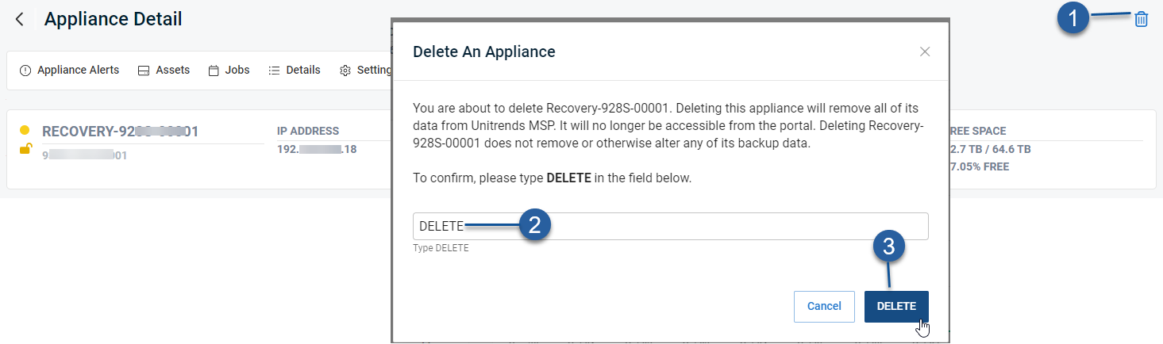Screen dimensions: 1163x344
Task: Click the orange unlocked padlock icon
Action: coord(25,148)
